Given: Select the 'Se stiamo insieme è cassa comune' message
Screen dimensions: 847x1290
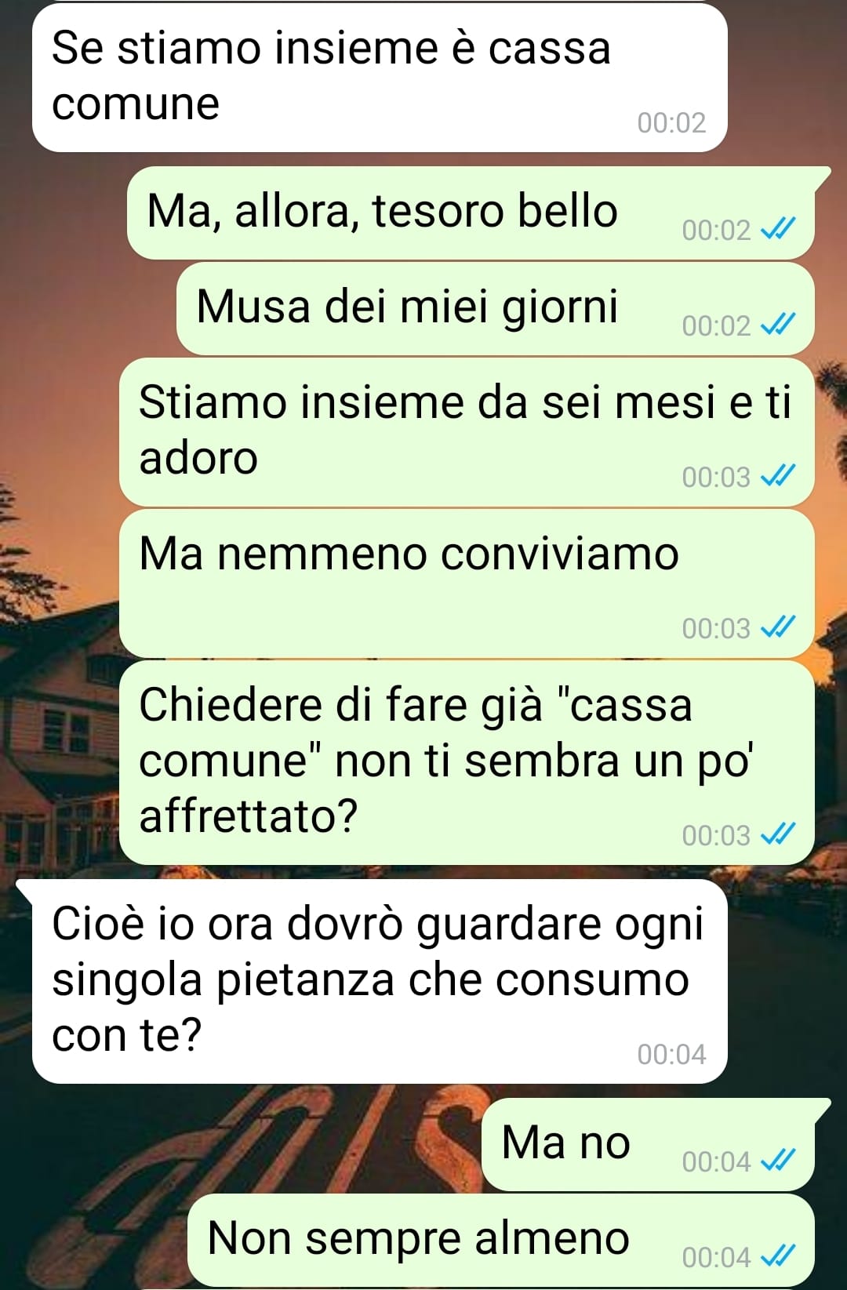Looking at the screenshot, I should (x=380, y=78).
